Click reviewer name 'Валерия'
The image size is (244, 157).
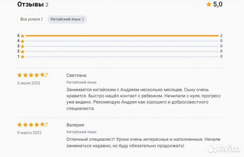coord(75,125)
